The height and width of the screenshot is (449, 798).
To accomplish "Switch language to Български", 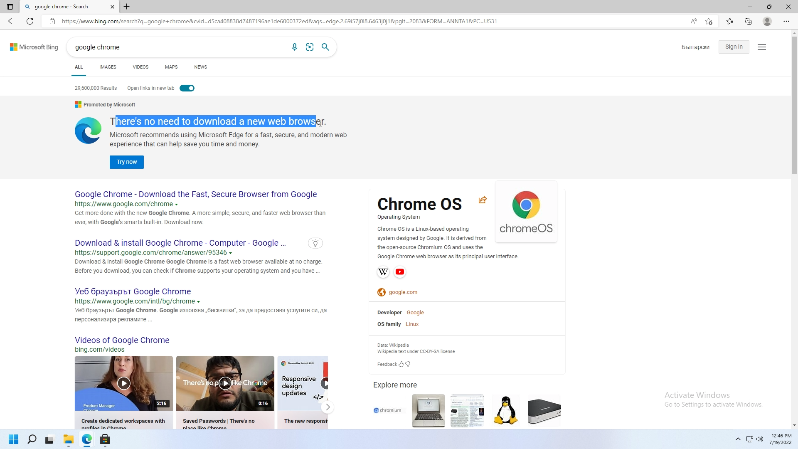I will click(x=695, y=47).
